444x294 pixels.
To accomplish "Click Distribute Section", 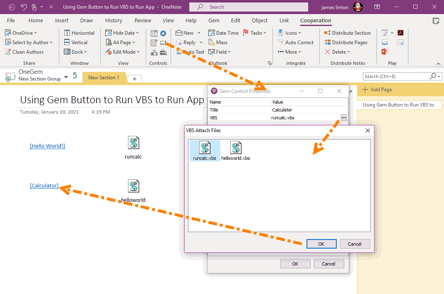I will (347, 33).
